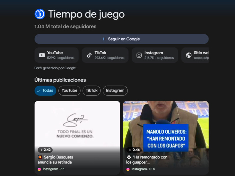This screenshot has height=176, width=235.
Task: Filter publications by TikTok chip
Action: pos(92,91)
